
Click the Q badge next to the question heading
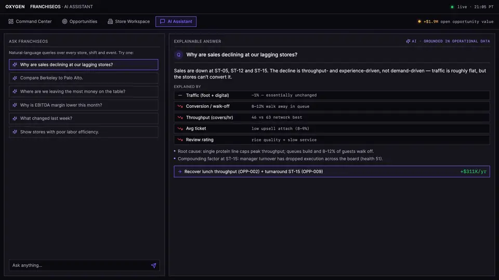tap(178, 55)
